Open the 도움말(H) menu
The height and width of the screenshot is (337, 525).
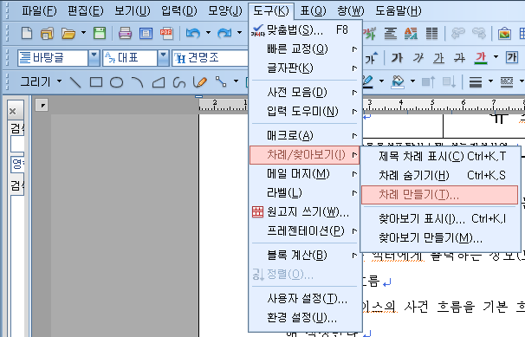[399, 10]
